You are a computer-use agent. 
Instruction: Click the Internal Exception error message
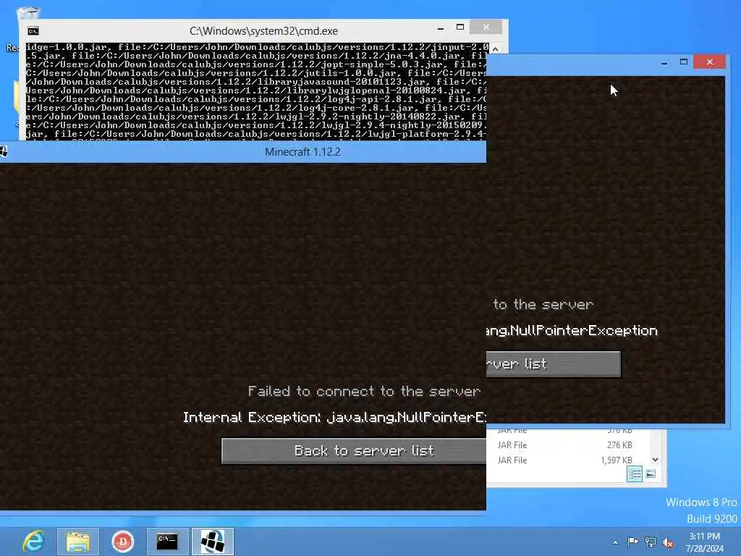click(334, 418)
